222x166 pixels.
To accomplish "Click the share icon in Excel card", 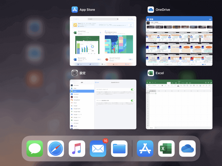I will tap(211, 82).
